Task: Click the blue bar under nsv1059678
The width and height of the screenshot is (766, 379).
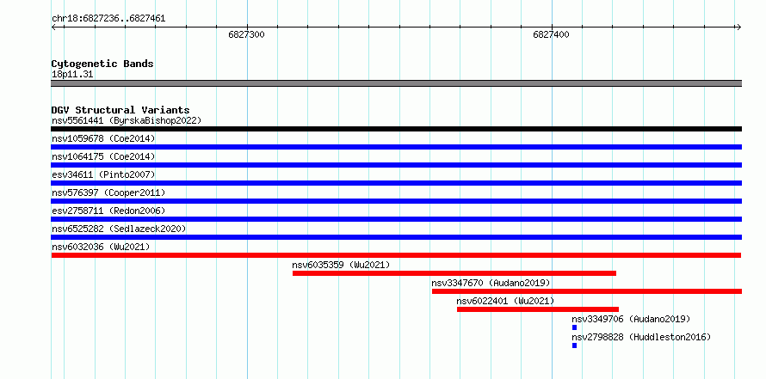Action: tap(396, 147)
